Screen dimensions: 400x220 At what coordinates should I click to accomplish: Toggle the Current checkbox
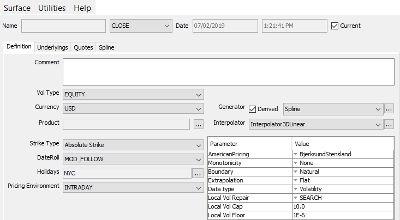tap(335, 26)
